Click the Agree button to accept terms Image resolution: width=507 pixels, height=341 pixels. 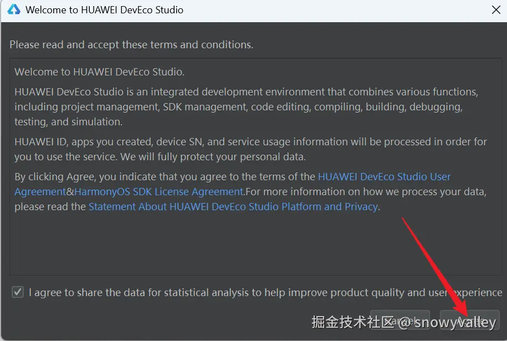click(x=470, y=320)
